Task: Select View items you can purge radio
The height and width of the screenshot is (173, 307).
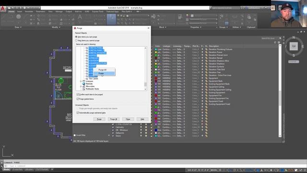Action: point(76,37)
